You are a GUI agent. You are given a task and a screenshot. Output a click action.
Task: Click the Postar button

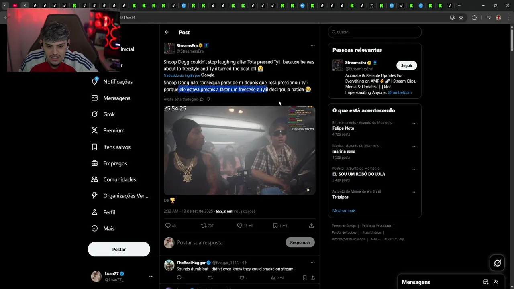tap(119, 249)
